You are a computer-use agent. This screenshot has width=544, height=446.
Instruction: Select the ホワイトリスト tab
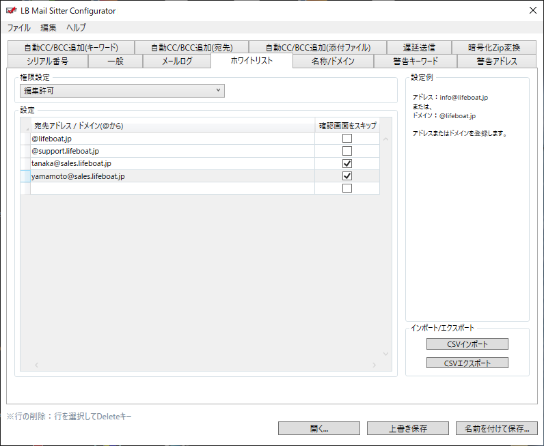pyautogui.click(x=252, y=61)
